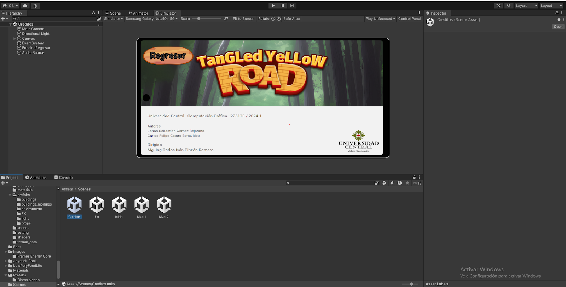Open Control Panel in Simulator
Viewport: 566px width, 287px height.
409,19
